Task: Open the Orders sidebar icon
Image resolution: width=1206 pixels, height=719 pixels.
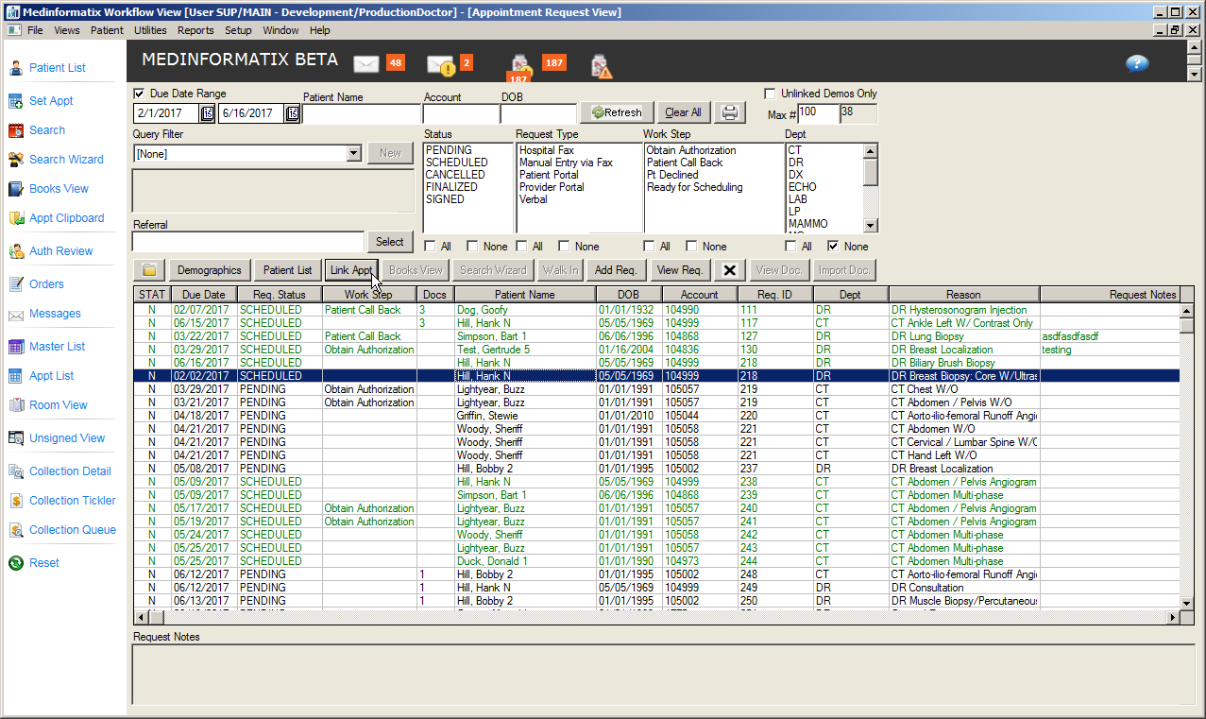Action: coord(16,284)
